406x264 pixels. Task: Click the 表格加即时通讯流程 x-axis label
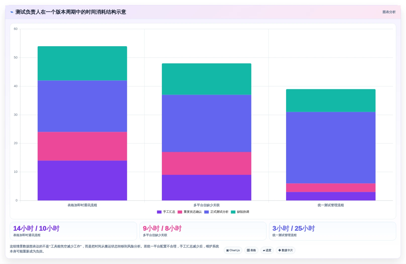coord(82,205)
